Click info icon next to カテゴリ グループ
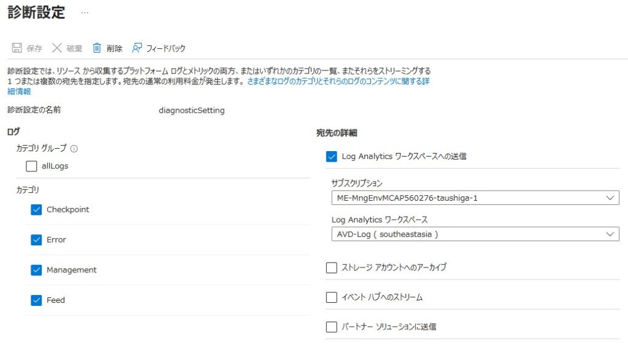The height and width of the screenshot is (350, 628). click(74, 149)
